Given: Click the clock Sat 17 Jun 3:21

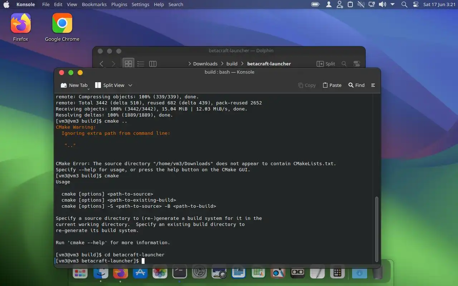Looking at the screenshot, I should pyautogui.click(x=439, y=4).
